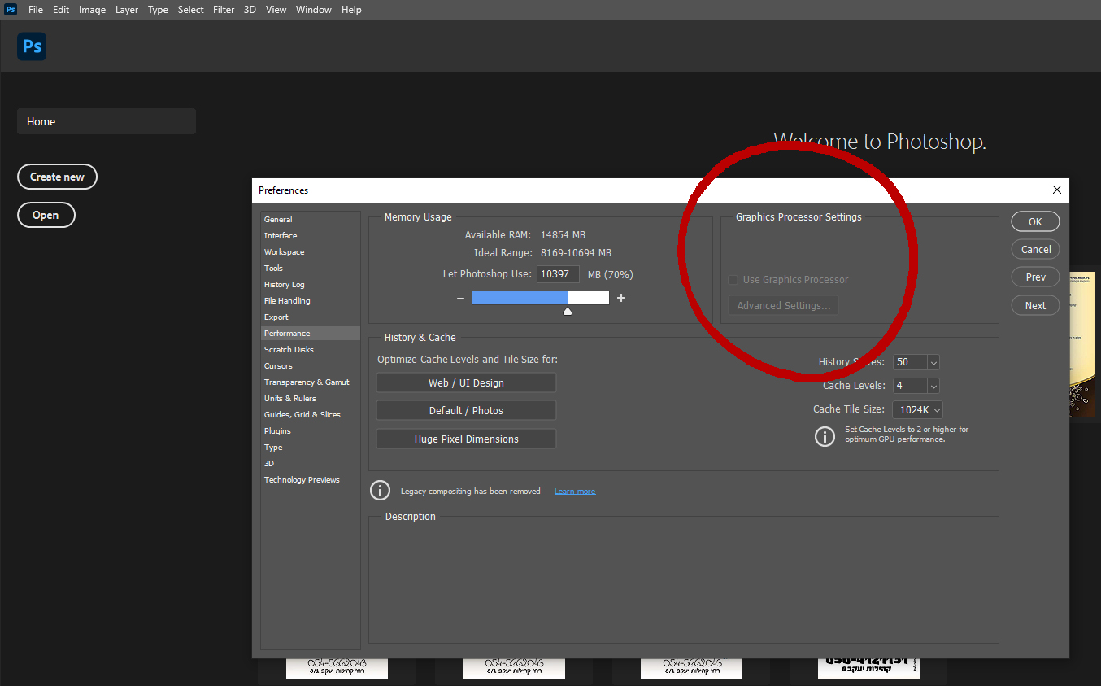Click the Optimize Cache Levels and Tile Size label
The height and width of the screenshot is (686, 1101).
[x=468, y=360]
